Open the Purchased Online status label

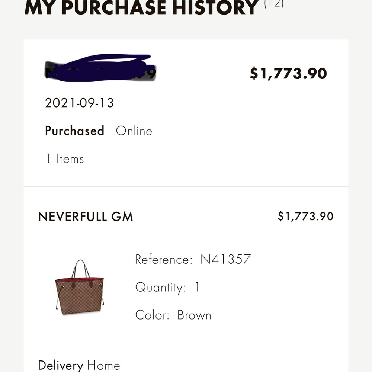99,131
